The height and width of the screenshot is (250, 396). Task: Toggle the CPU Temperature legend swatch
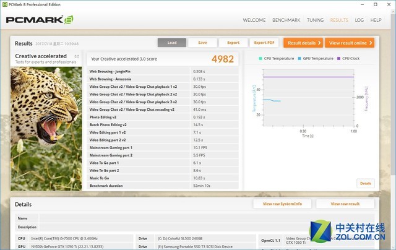(x=260, y=59)
